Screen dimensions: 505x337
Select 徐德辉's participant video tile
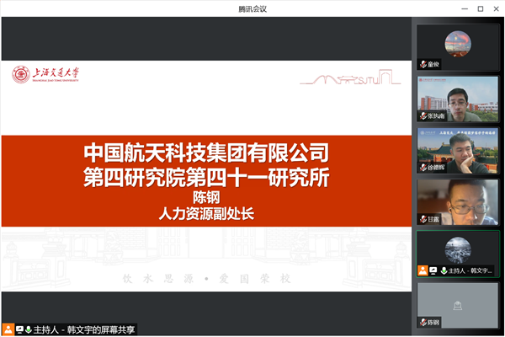coord(457,150)
